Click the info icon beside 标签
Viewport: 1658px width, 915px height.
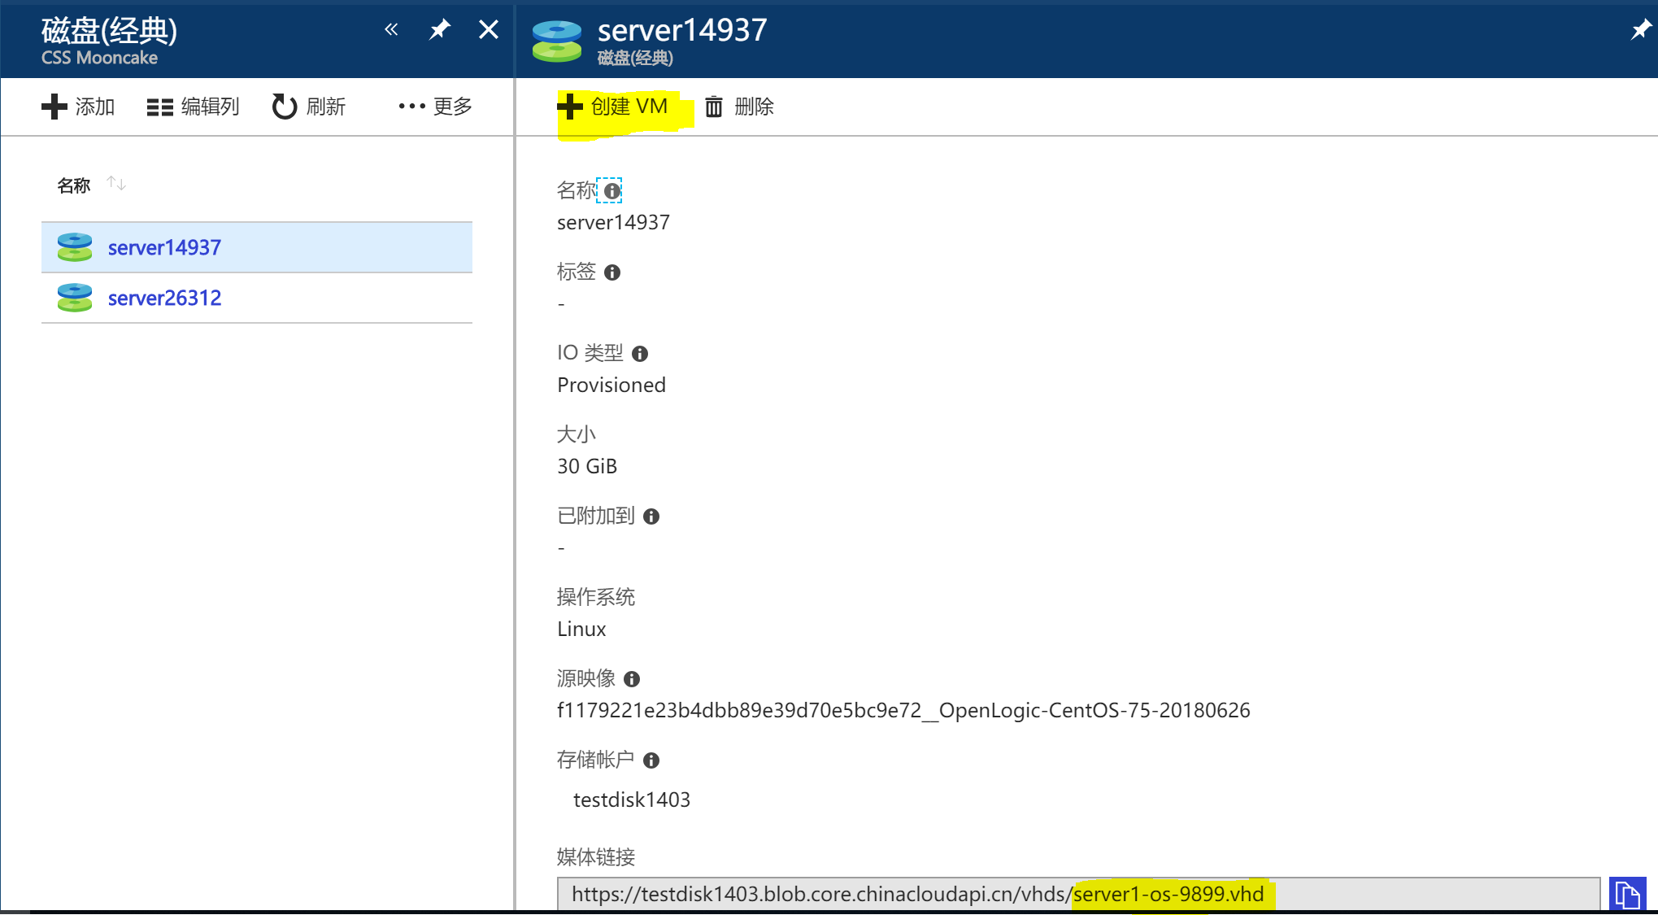[612, 272]
